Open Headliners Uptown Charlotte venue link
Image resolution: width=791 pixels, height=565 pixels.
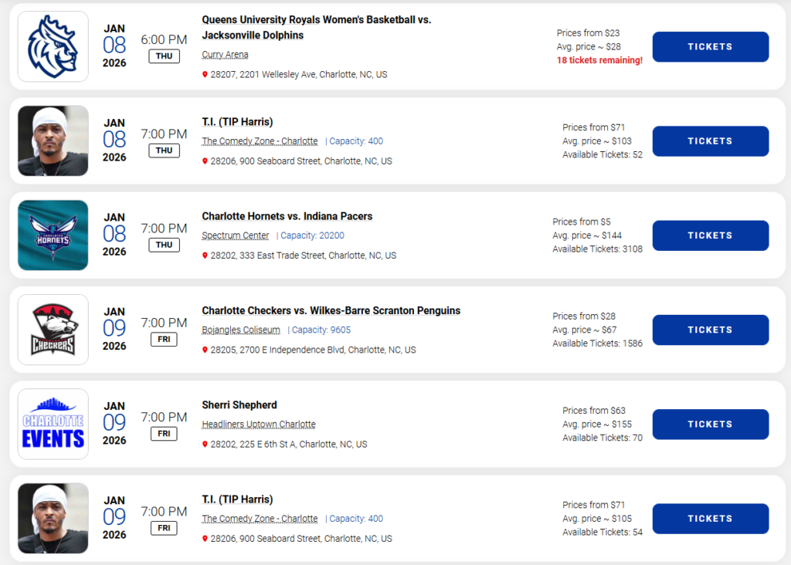point(258,425)
